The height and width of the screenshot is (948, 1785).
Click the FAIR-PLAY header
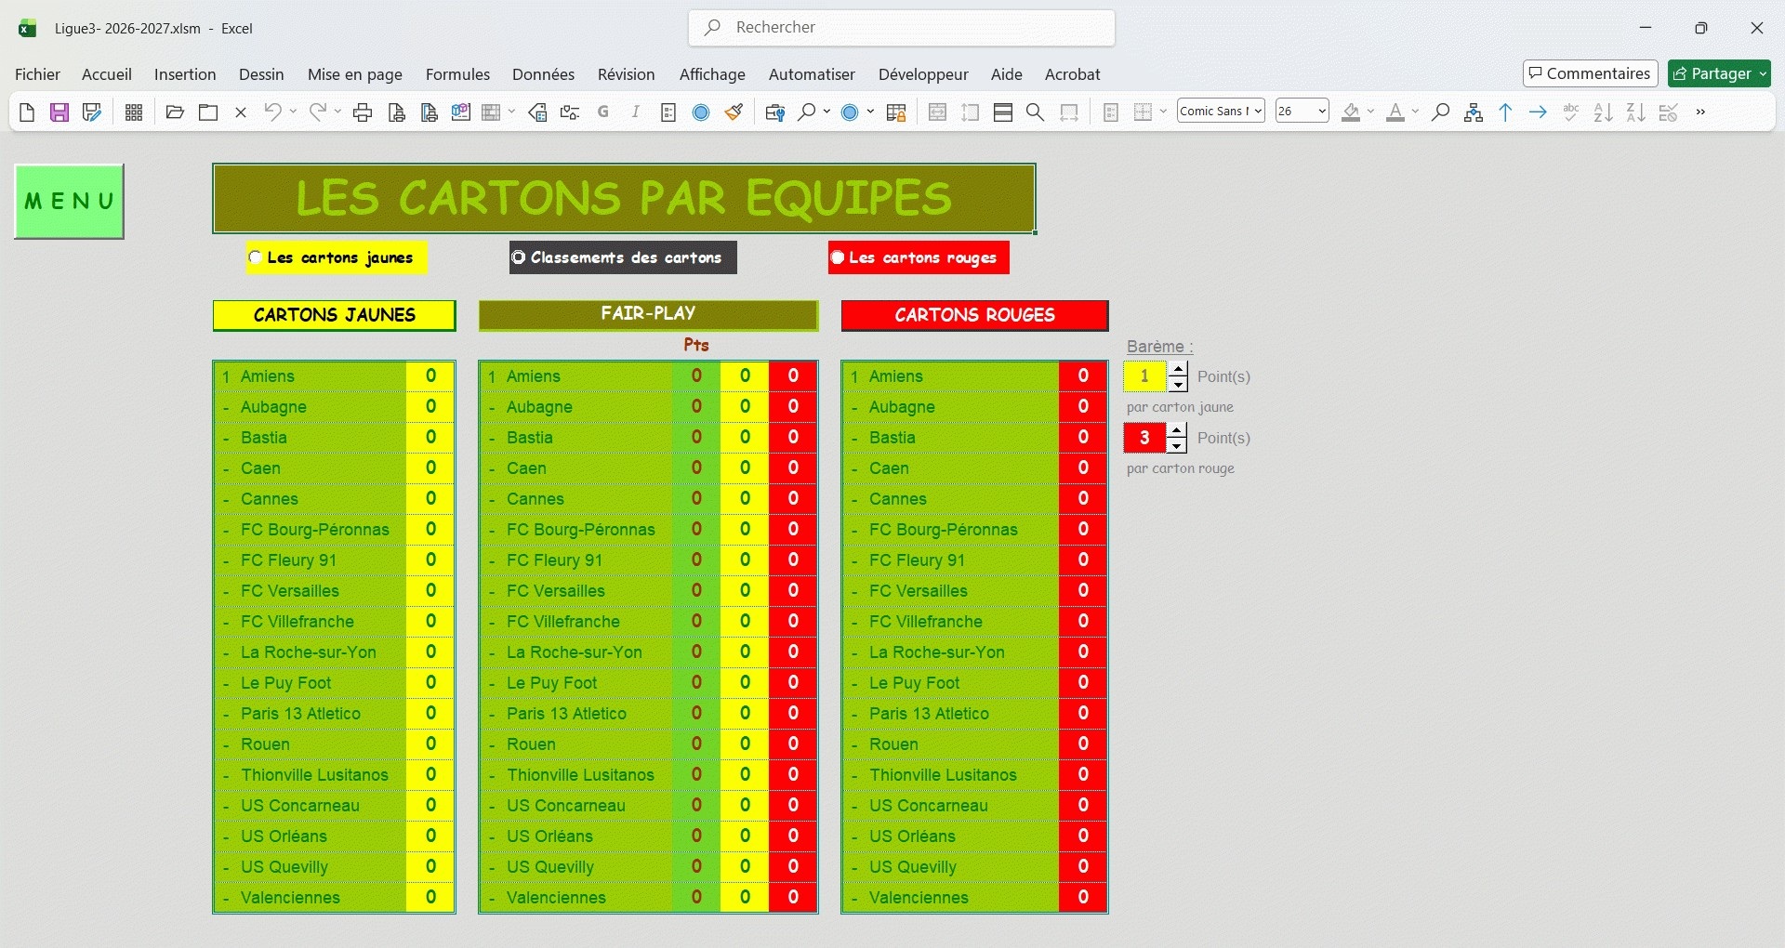point(648,314)
